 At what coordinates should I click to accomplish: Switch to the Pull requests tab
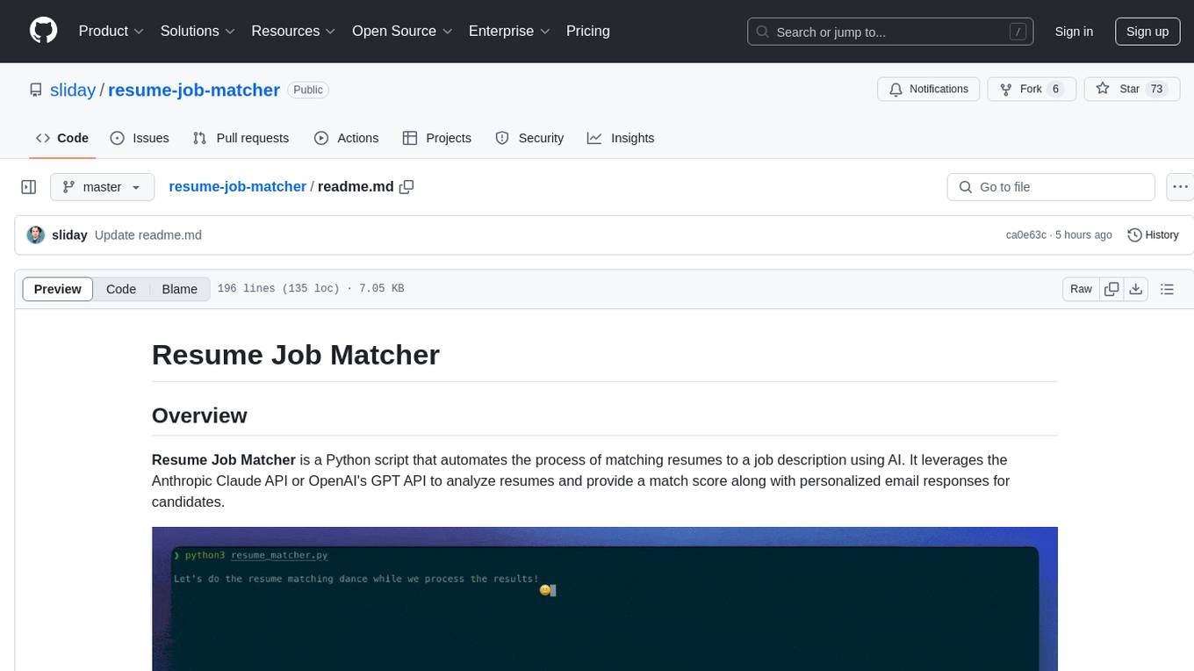click(241, 138)
